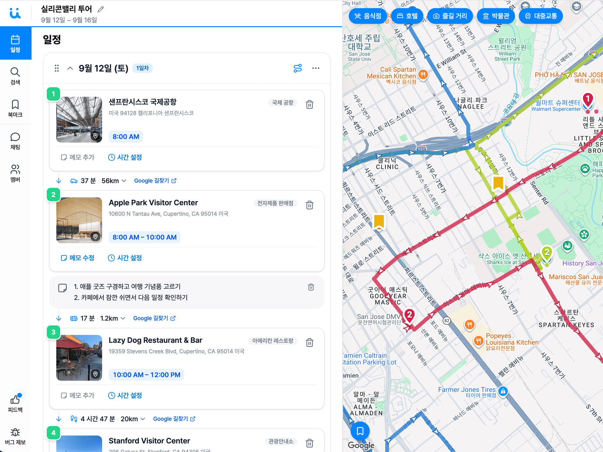603x452 pixels.
Task: Select the 일정 schedule sidebar tab
Action: 15,43
